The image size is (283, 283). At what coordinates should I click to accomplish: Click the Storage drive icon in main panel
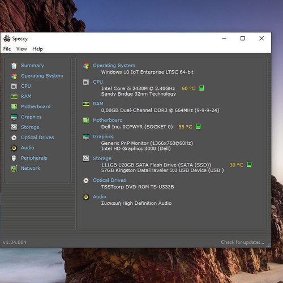tap(86, 158)
